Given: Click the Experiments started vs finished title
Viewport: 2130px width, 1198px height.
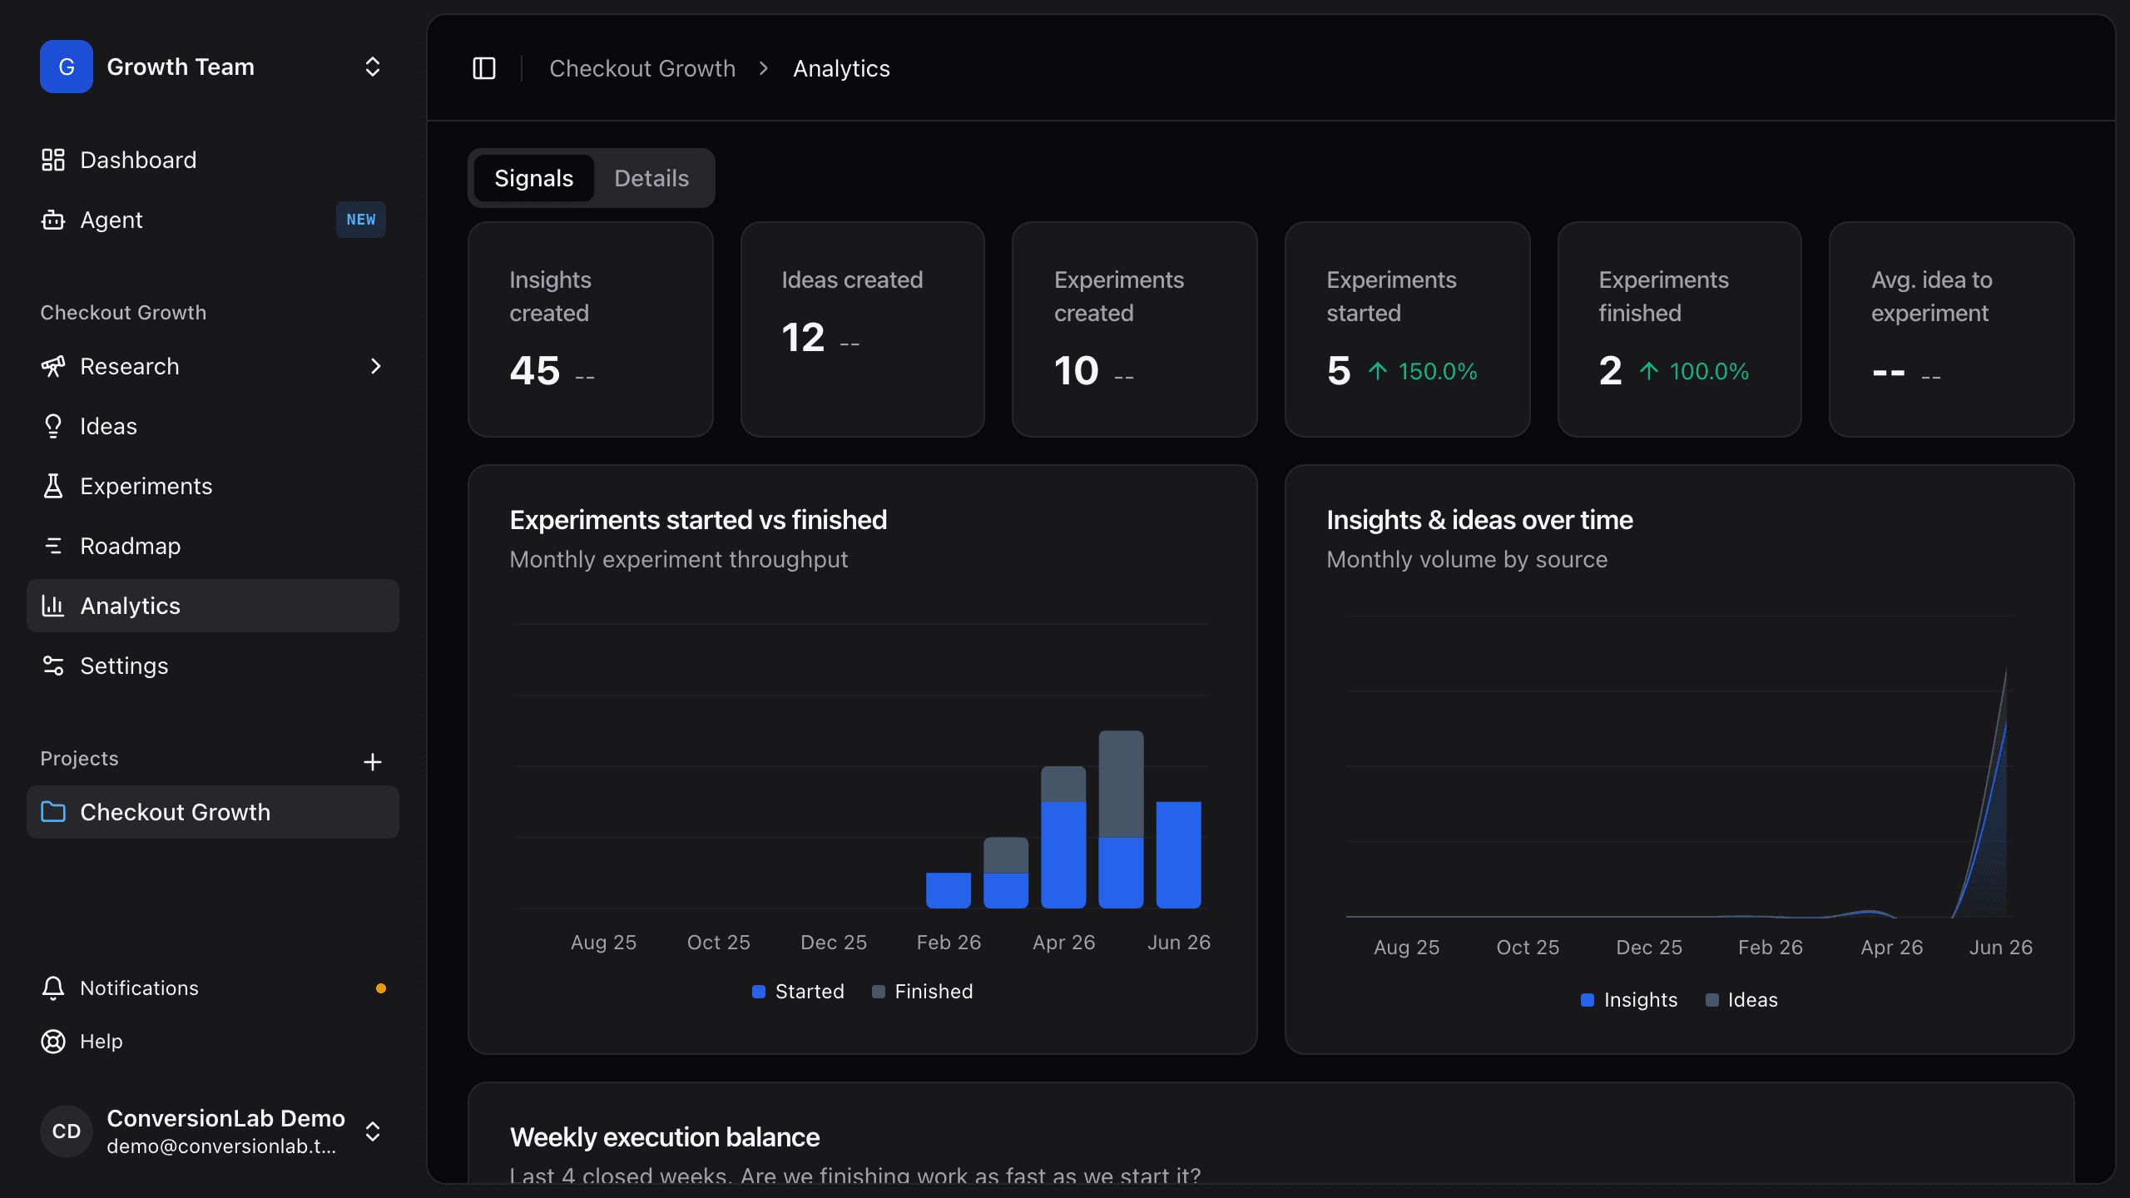Looking at the screenshot, I should point(698,520).
